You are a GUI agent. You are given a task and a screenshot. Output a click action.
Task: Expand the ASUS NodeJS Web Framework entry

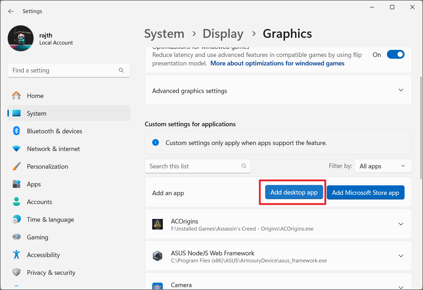point(401,256)
